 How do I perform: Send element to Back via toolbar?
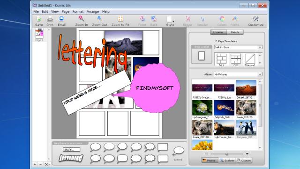(154, 19)
